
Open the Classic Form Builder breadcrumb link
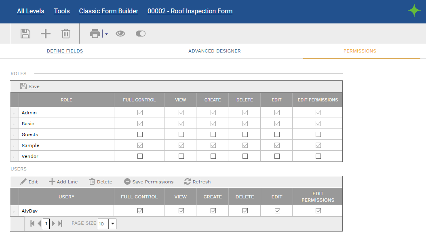[108, 11]
